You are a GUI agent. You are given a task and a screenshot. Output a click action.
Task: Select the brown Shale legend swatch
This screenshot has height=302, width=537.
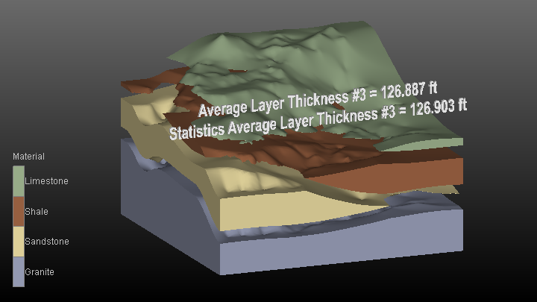tap(18, 212)
